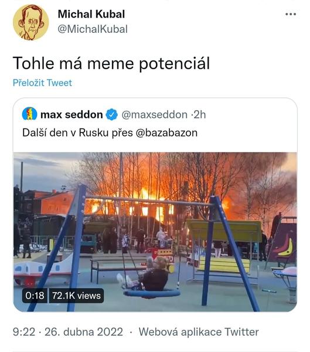Play the playground fire video
Viewport: 310px width, 352px height.
pyautogui.click(x=155, y=232)
